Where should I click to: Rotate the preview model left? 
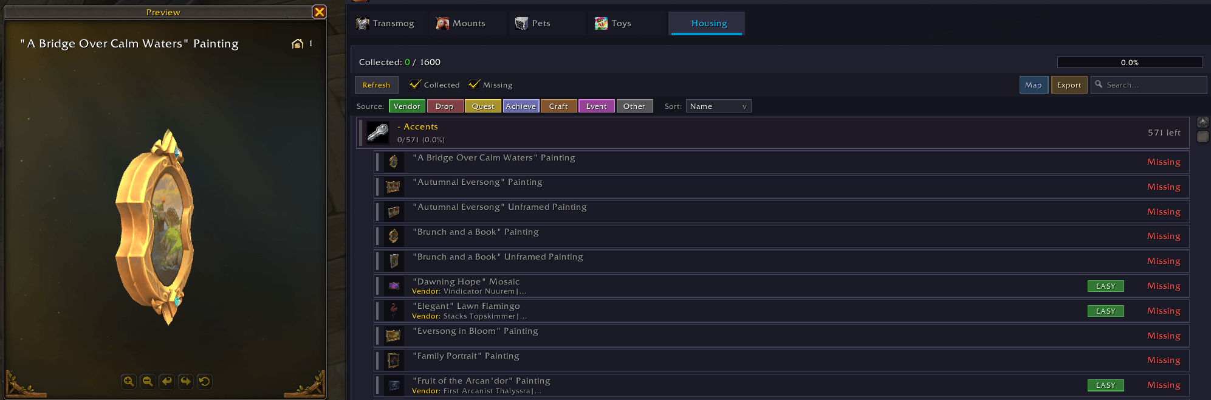tap(166, 382)
